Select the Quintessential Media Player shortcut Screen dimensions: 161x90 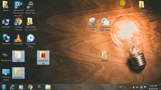point(31,7)
